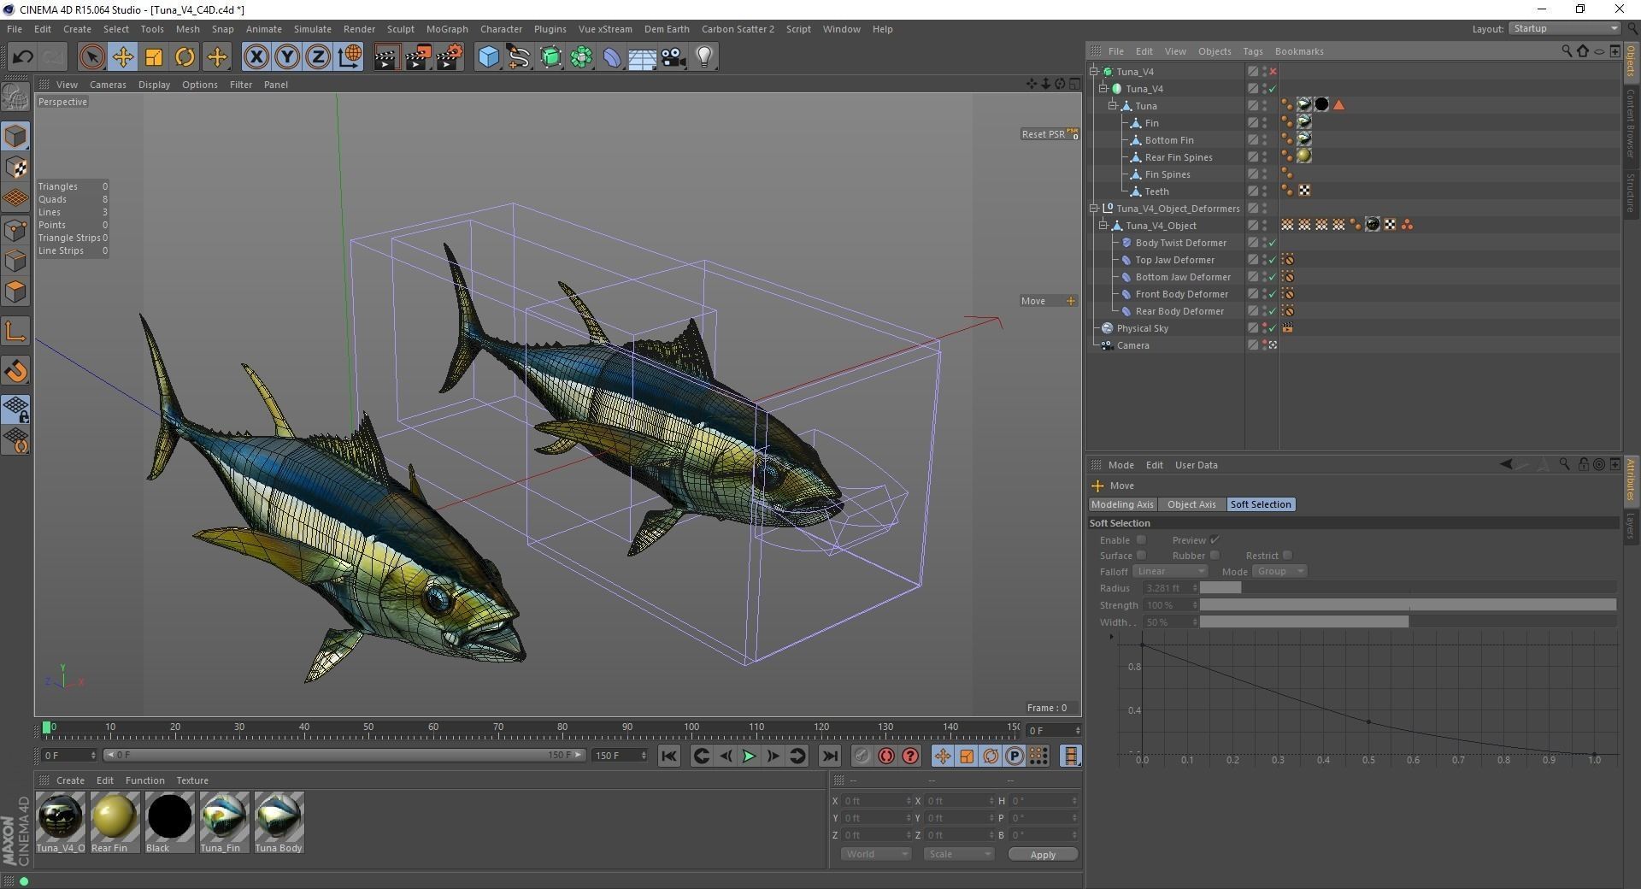Click the record active objects button

(862, 756)
